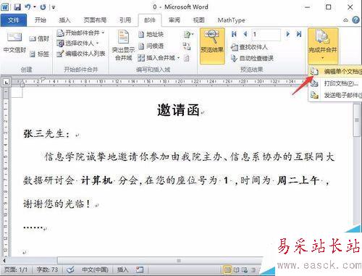Click the record number input field
The image size is (362, 276).
[x=266, y=34]
